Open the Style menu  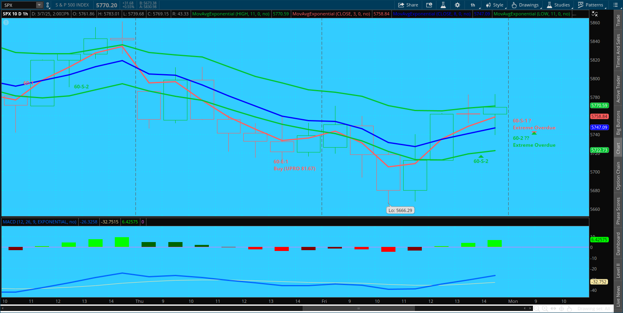click(x=494, y=5)
